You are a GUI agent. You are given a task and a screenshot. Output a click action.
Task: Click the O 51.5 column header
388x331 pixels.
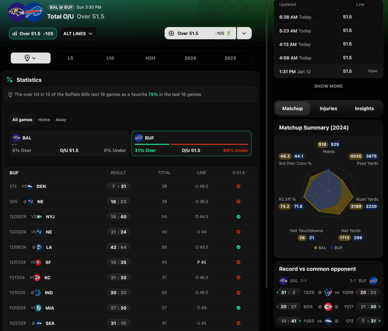click(238, 173)
